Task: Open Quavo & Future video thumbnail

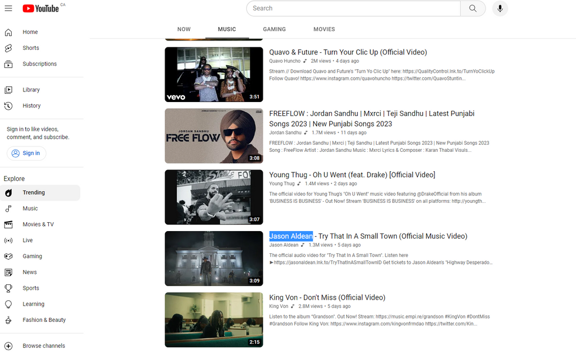Action: [214, 74]
